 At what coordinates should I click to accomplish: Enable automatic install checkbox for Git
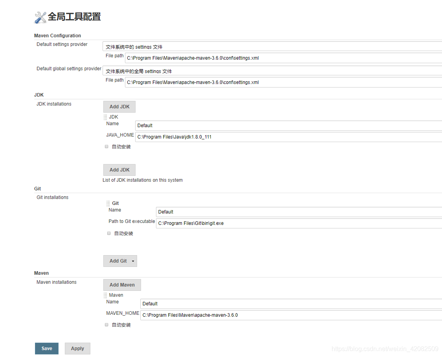click(109, 233)
